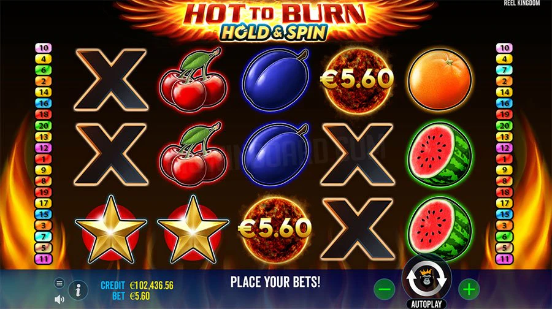Click the Hot to Burn title logo
Screen dimensions: 552x309
tap(275, 20)
